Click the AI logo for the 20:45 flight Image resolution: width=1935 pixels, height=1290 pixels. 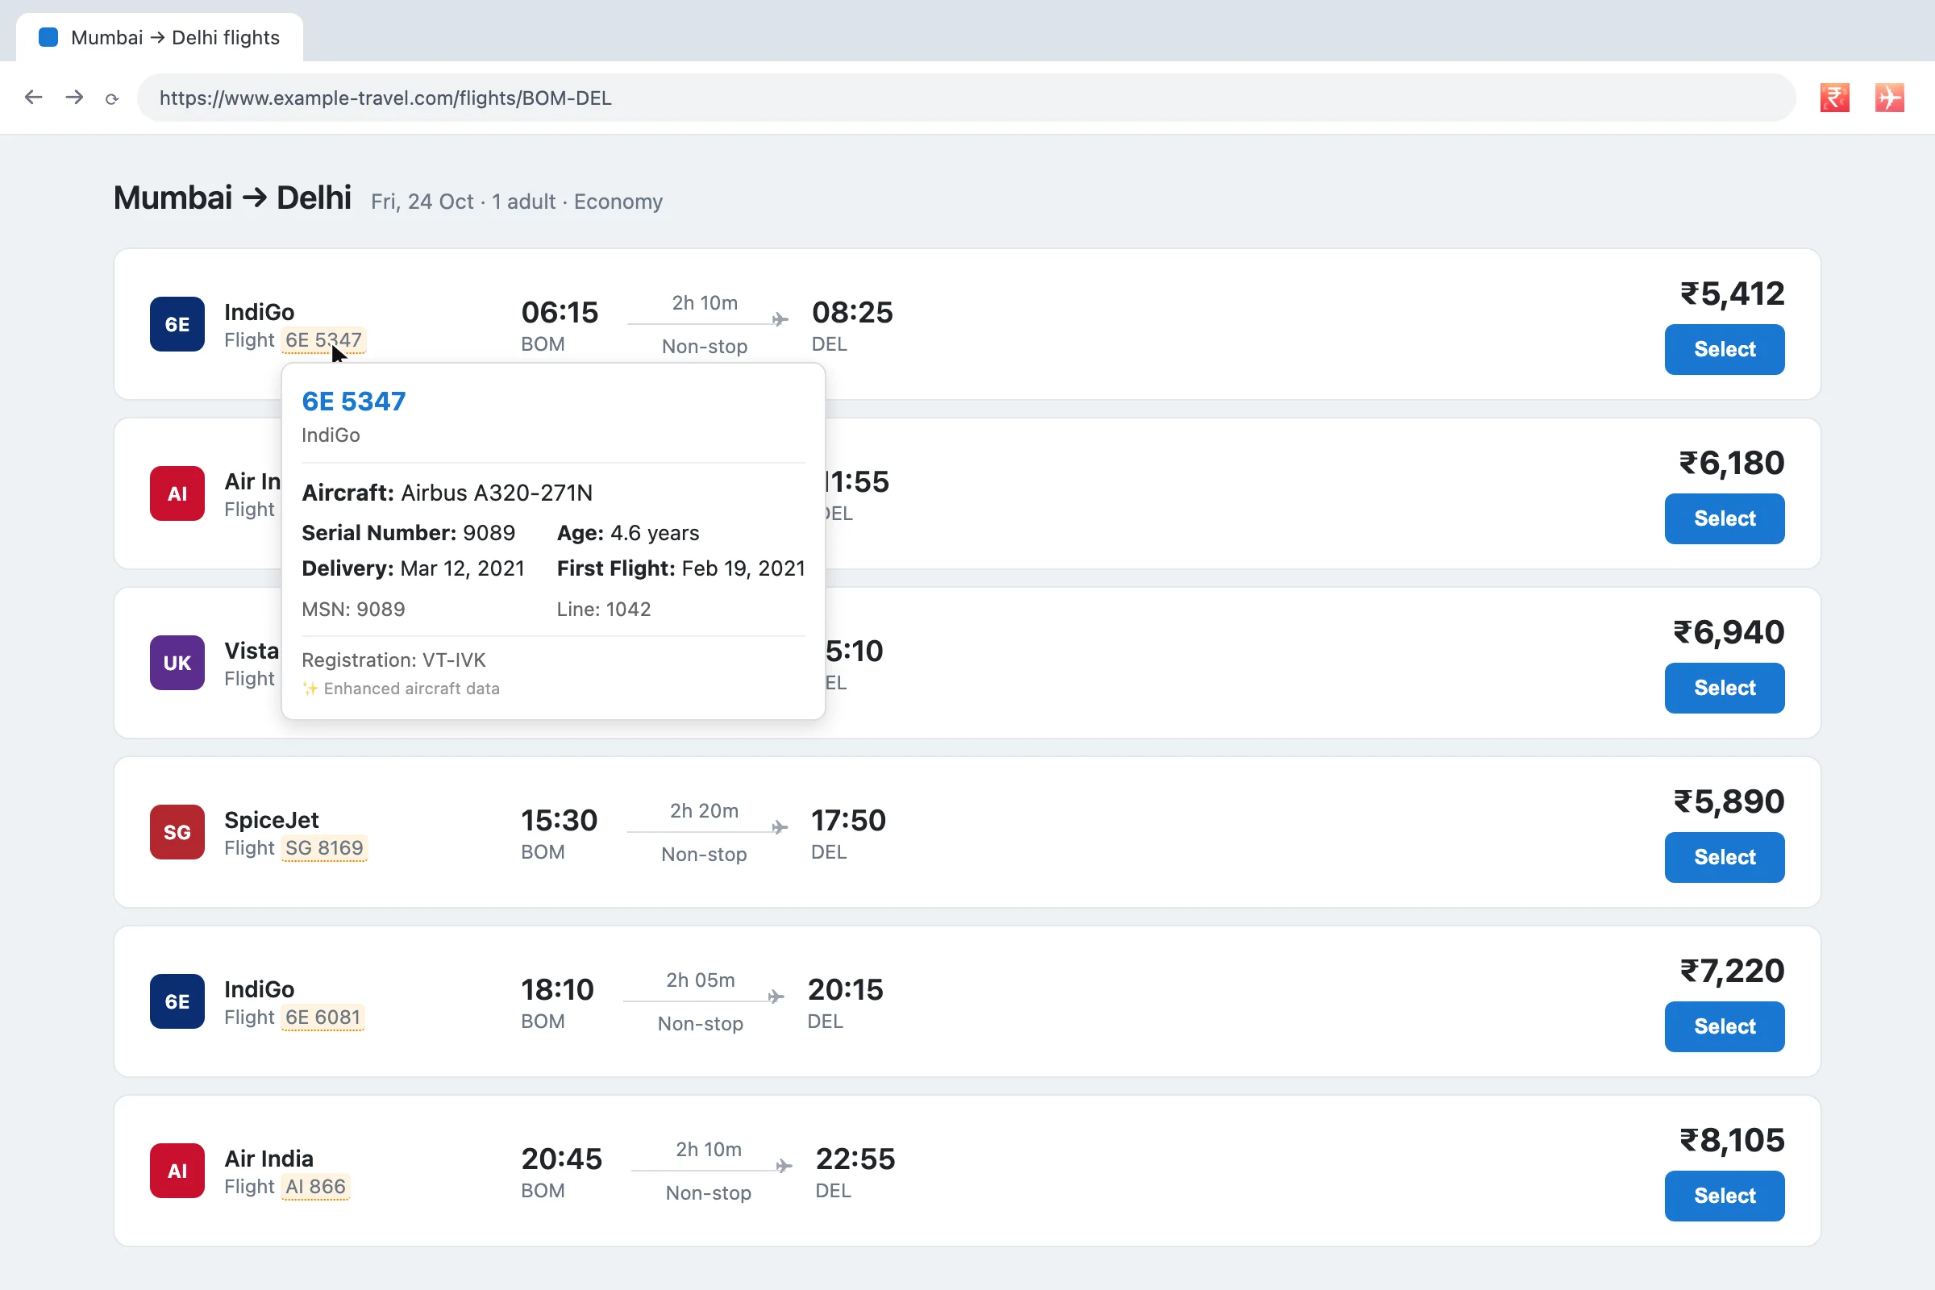(x=177, y=1171)
